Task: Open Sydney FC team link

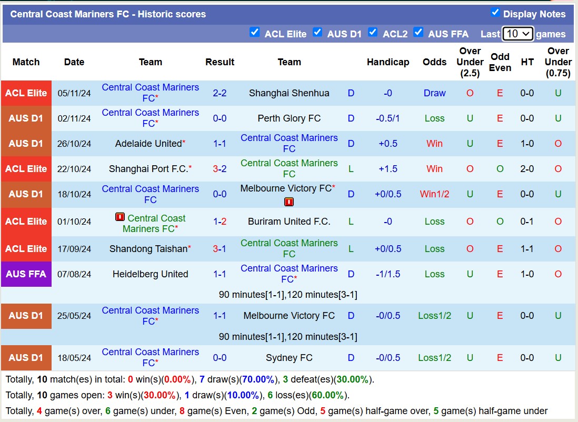Action: click(289, 358)
